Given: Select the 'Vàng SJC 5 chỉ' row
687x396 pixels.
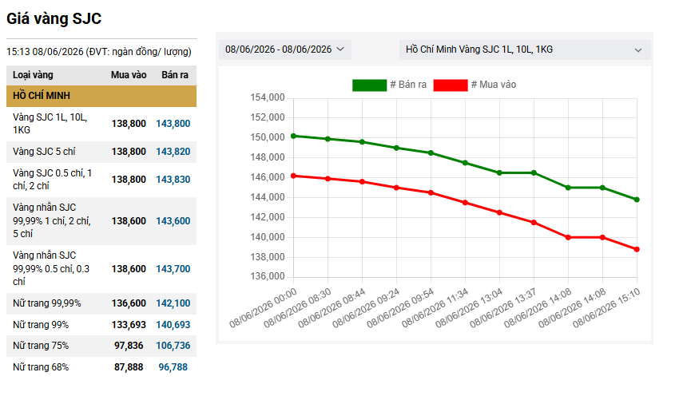Looking at the screenshot, I should coord(101,152).
